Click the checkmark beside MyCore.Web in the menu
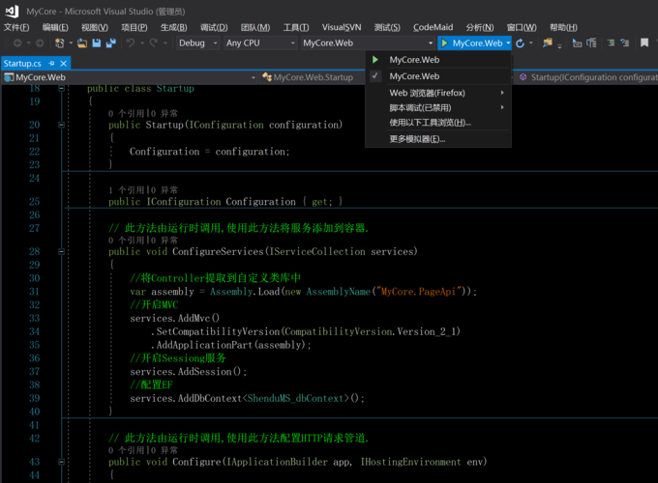Viewport: 658px width, 483px height. [x=375, y=75]
